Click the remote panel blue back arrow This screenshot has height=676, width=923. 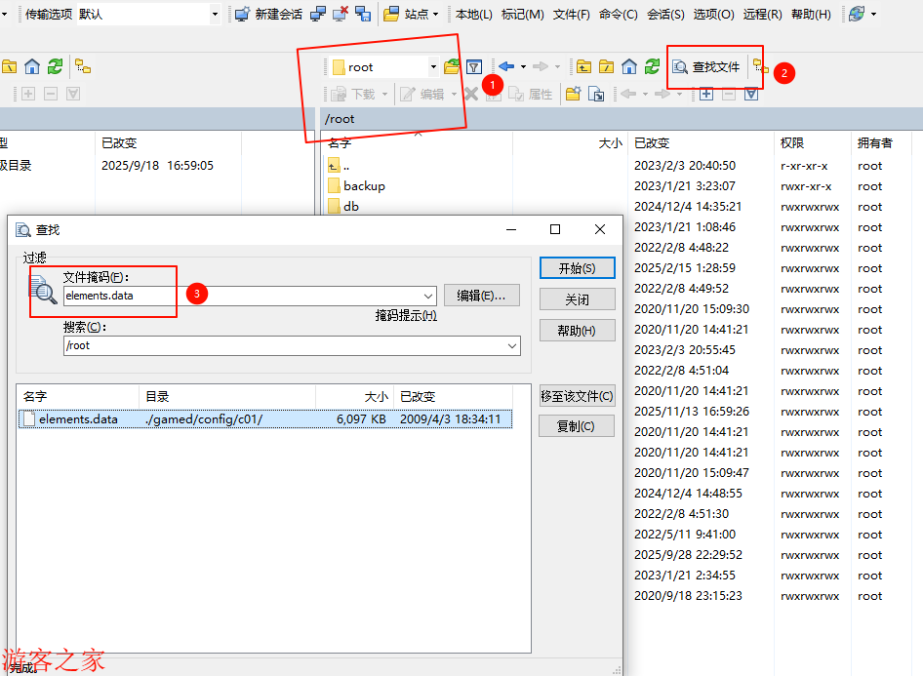click(x=505, y=67)
